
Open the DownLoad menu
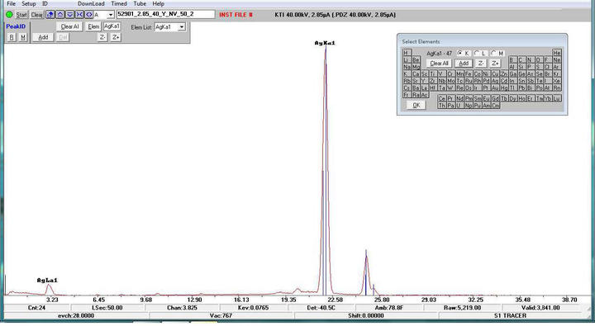pos(91,4)
